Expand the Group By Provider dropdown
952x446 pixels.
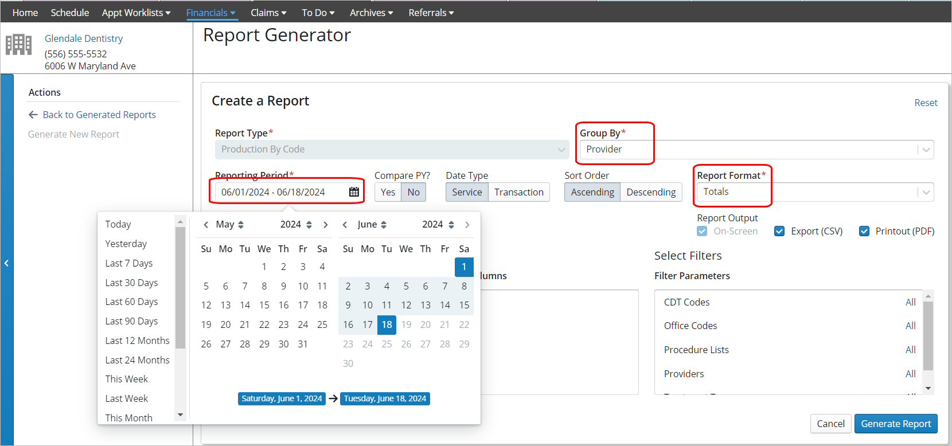[925, 150]
